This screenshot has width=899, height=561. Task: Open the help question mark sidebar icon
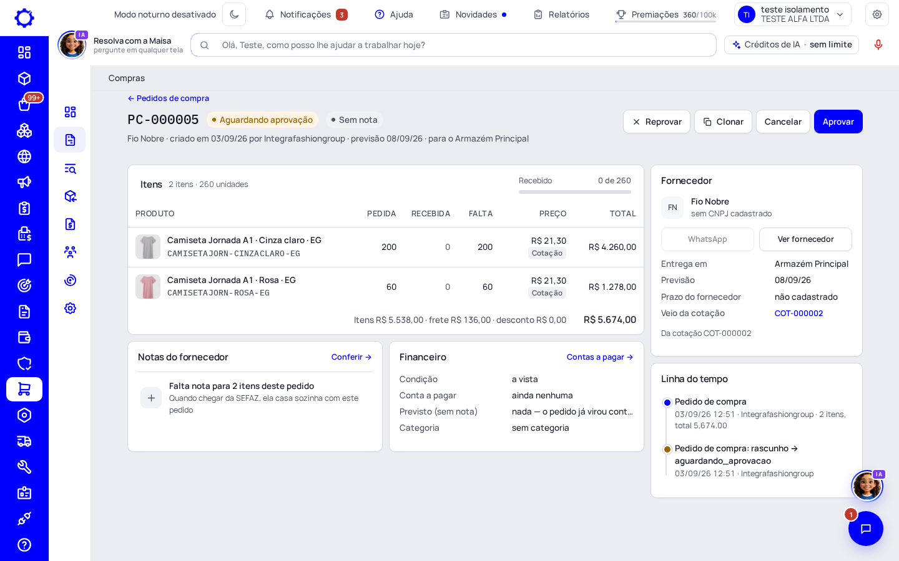(24, 545)
